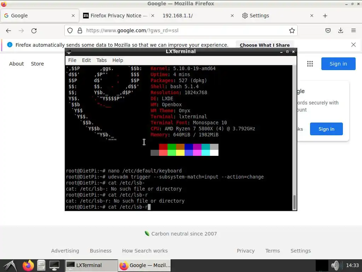Open the Business footer link
The height and width of the screenshot is (272, 362).
pyautogui.click(x=101, y=251)
